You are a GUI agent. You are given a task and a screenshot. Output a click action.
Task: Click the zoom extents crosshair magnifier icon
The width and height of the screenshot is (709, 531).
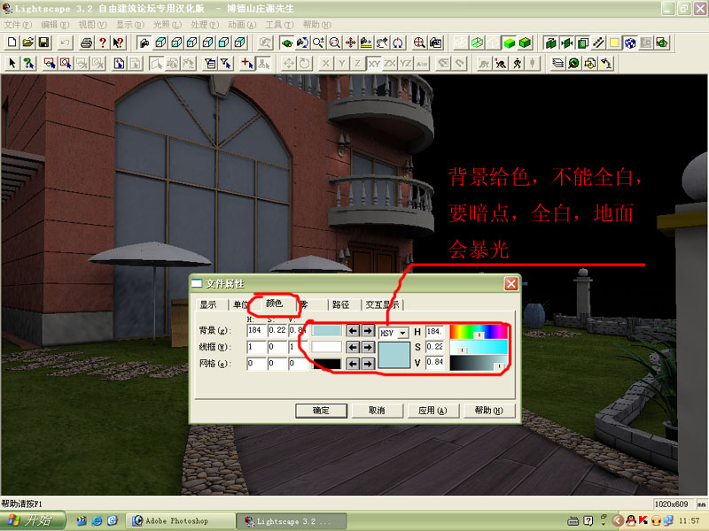419,42
